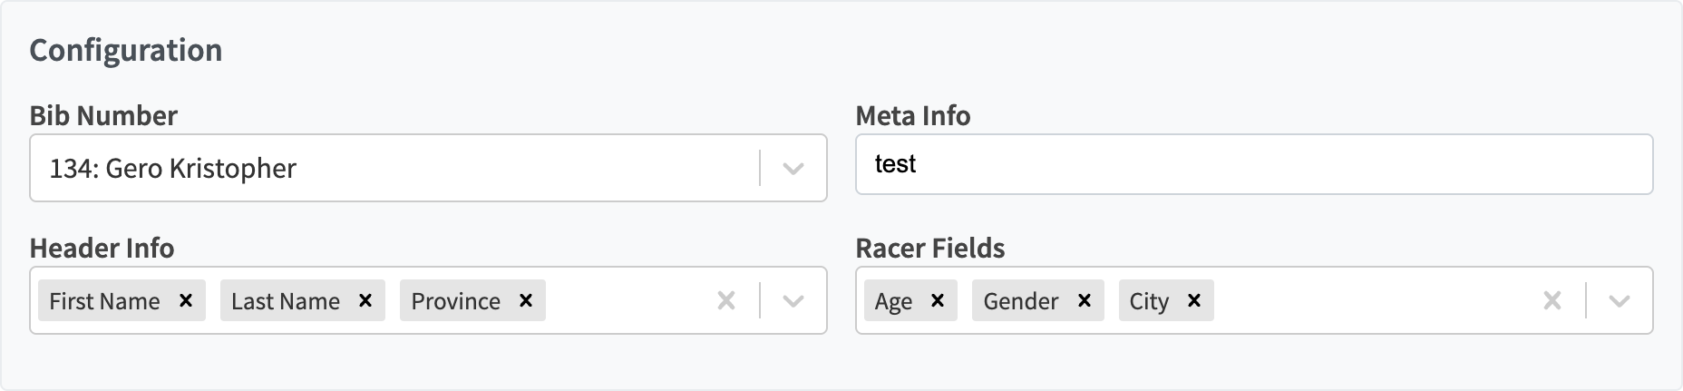Expand the Racer Fields dropdown chevron

click(x=1620, y=300)
